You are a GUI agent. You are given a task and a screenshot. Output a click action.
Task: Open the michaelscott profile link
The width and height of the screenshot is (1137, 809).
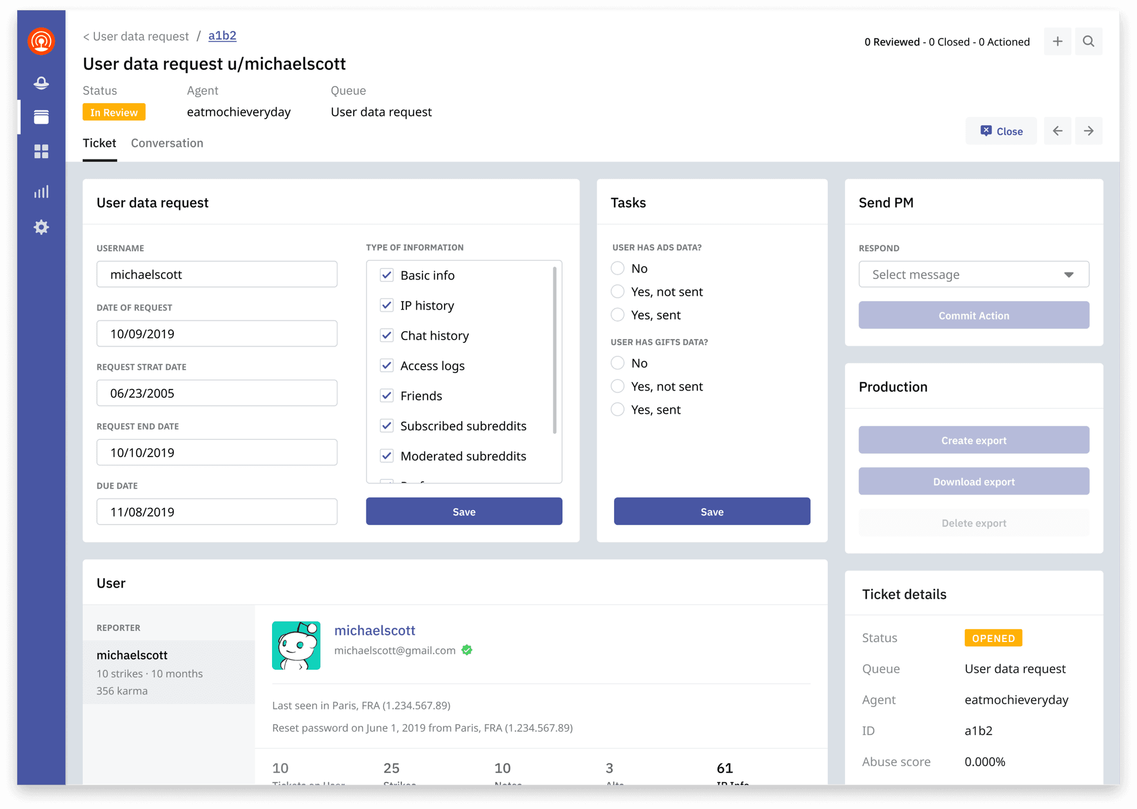pyautogui.click(x=375, y=630)
